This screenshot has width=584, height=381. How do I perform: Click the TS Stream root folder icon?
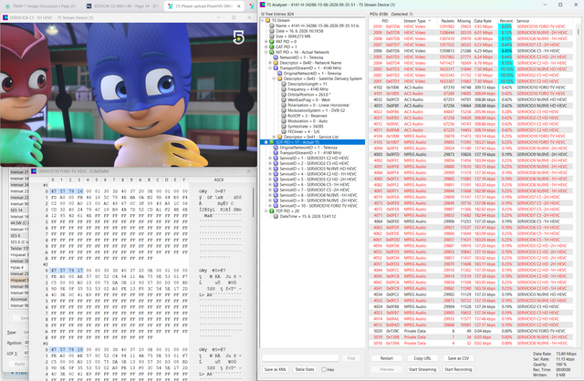(267, 20)
